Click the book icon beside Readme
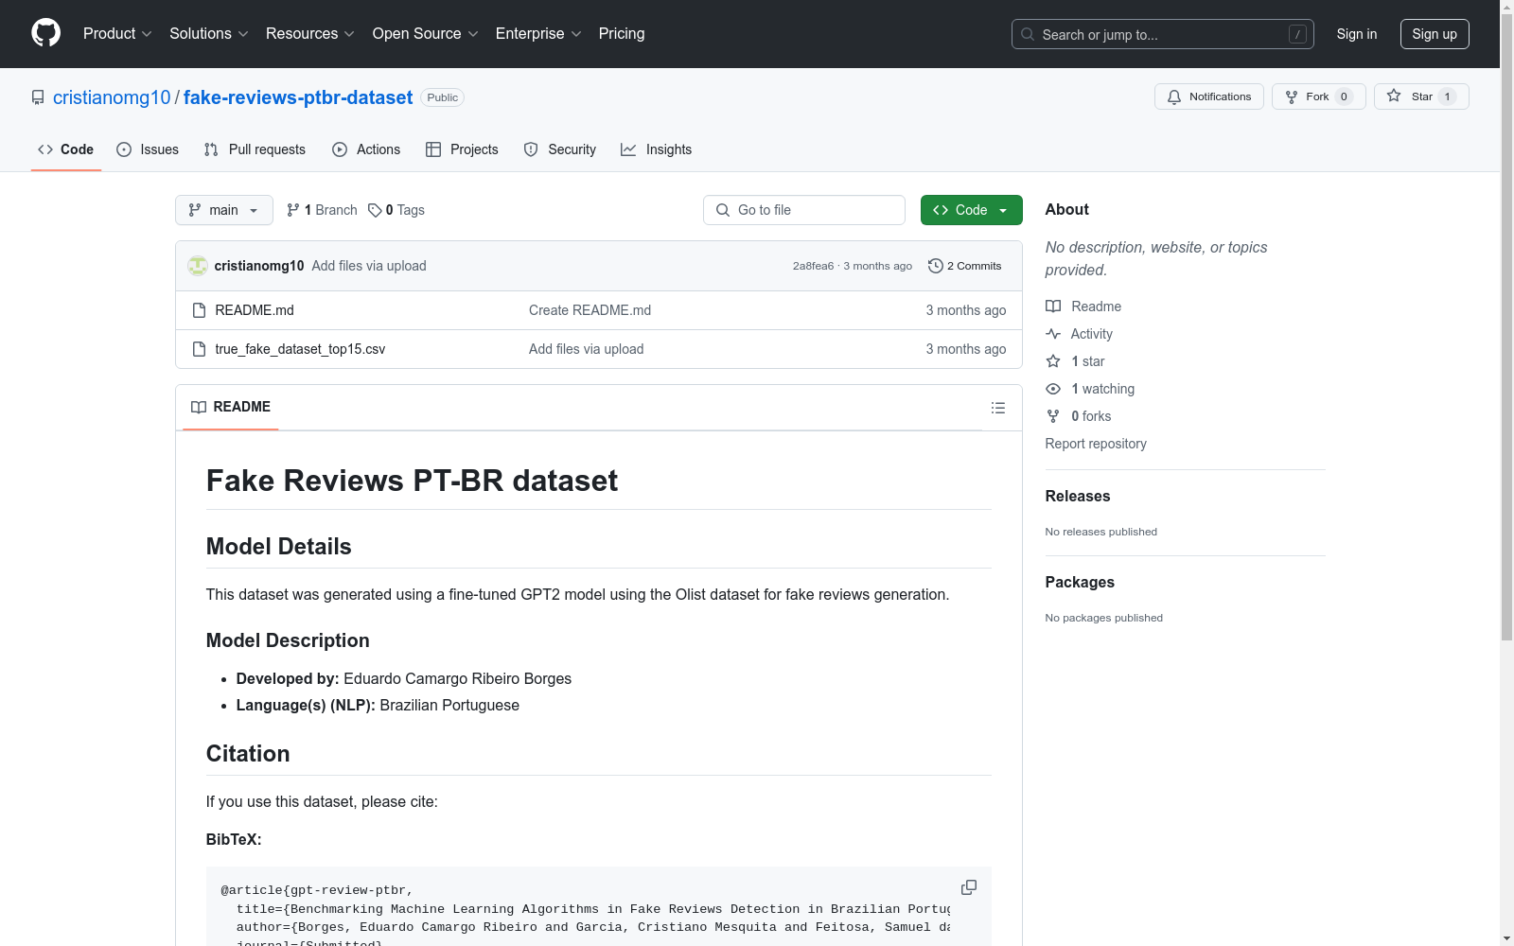Screen dimensions: 1514x946 1053,307
